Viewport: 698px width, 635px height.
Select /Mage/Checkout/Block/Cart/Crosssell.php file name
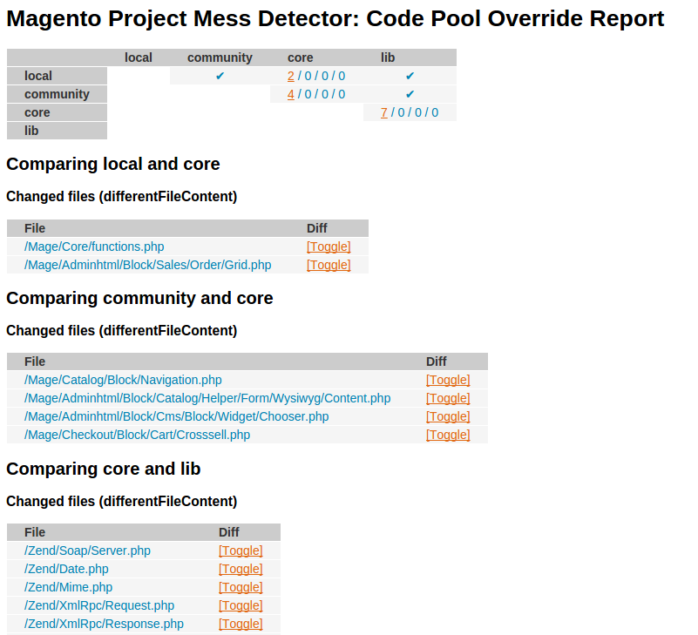coord(137,435)
